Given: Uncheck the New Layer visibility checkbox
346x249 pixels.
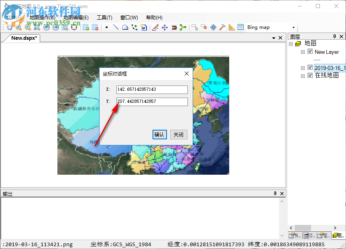Looking at the screenshot, I should [x=310, y=52].
